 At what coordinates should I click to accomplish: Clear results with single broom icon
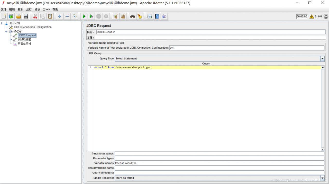coord(116,16)
